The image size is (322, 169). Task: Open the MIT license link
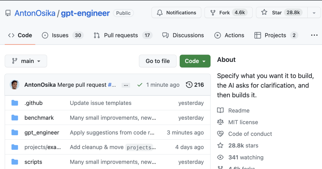(237, 122)
